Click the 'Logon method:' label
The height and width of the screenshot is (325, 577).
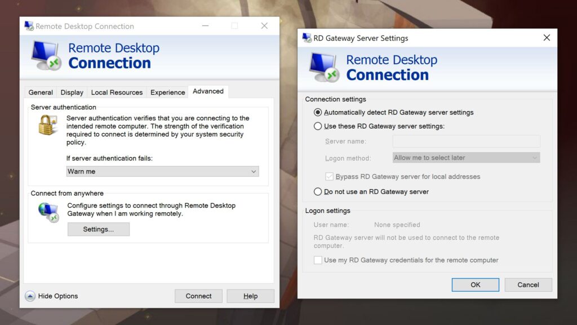point(348,158)
